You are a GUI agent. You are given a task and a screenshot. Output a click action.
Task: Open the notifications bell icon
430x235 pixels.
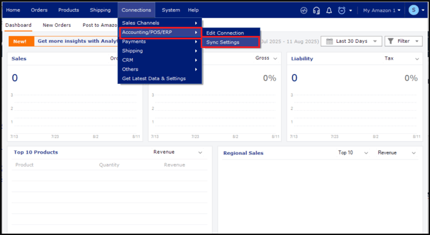329,10
